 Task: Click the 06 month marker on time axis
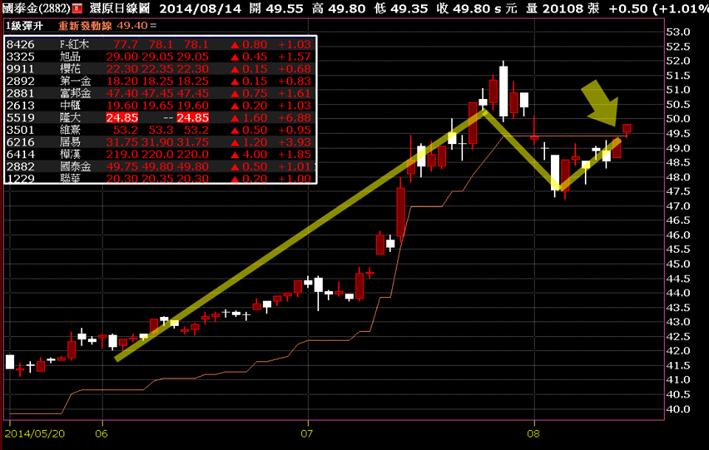(101, 434)
